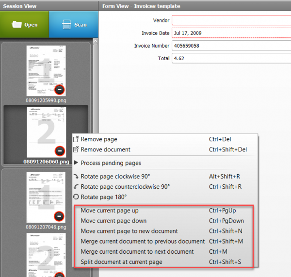Screen dimensions: 291x277
Task: Click the clockwise rotate arrow icon
Action: click(x=76, y=176)
